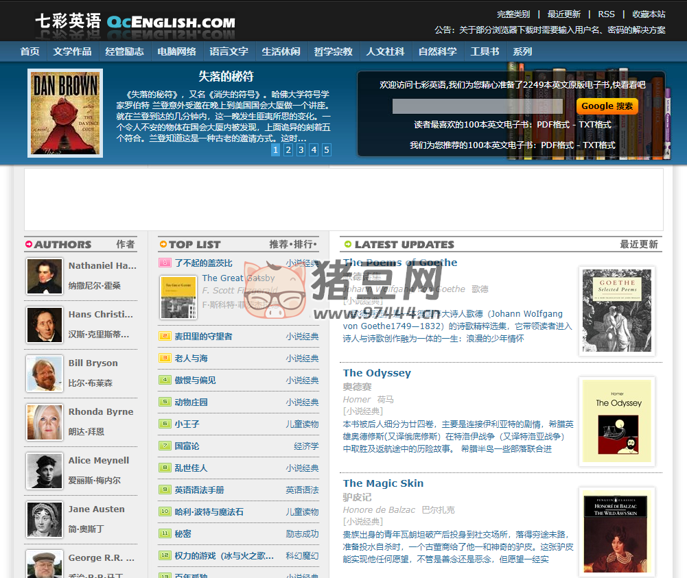Open the 电脑网络 category
687x578 pixels.
click(176, 51)
